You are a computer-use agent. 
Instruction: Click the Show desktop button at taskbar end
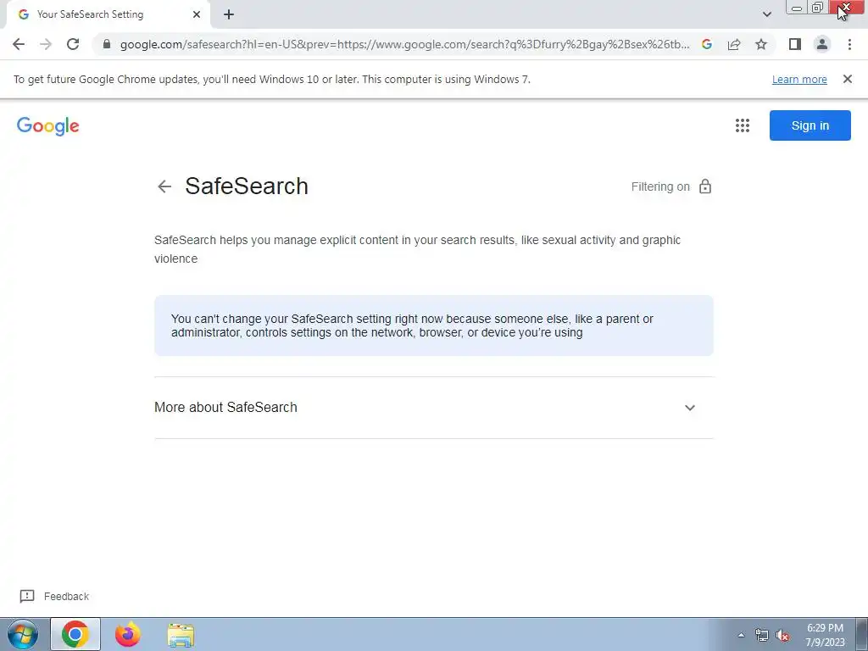pos(862,634)
